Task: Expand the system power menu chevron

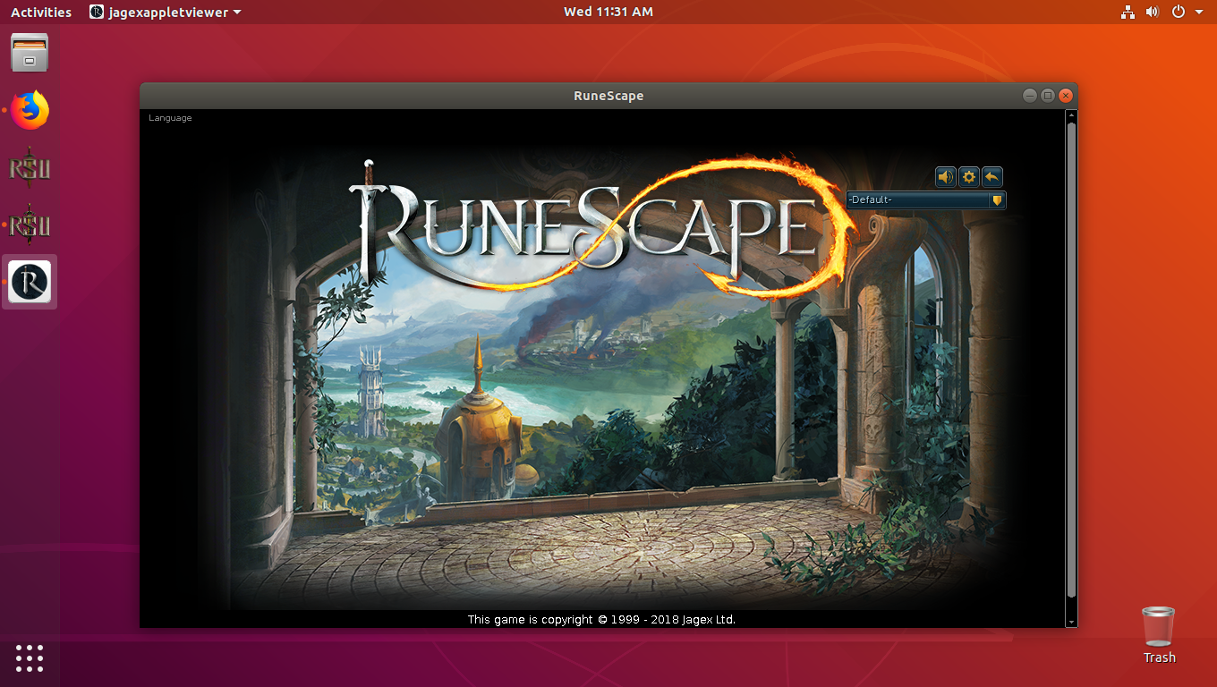Action: (x=1199, y=12)
